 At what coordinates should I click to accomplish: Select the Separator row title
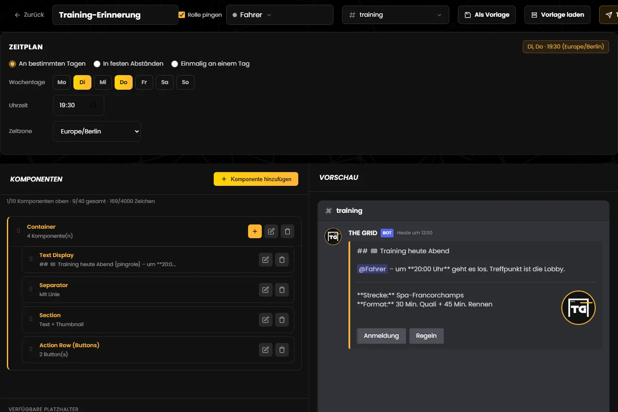[54, 285]
